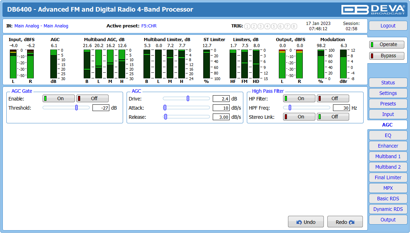Click the Redo button

(345, 222)
